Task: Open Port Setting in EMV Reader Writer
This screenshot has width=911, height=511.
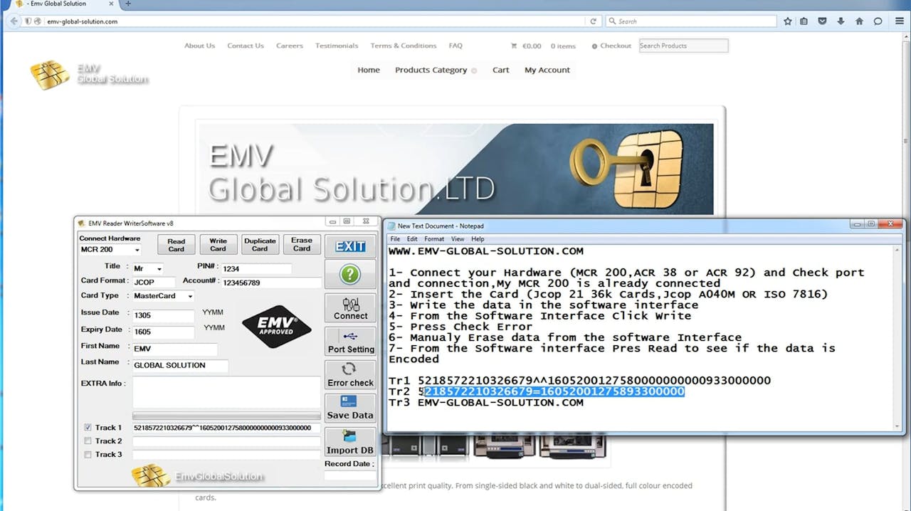Action: pyautogui.click(x=349, y=342)
